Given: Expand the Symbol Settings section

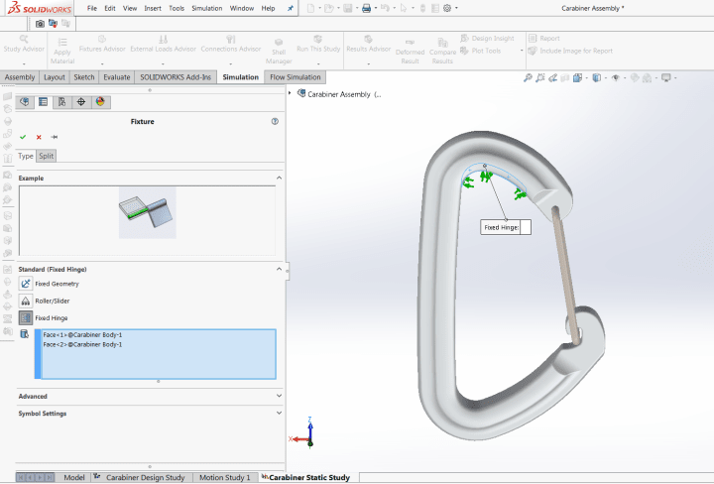Looking at the screenshot, I should 279,414.
